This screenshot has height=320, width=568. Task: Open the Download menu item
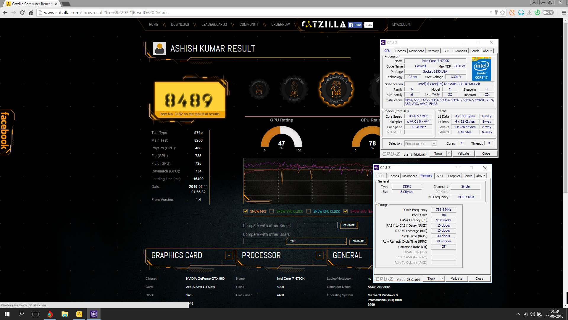tap(180, 25)
